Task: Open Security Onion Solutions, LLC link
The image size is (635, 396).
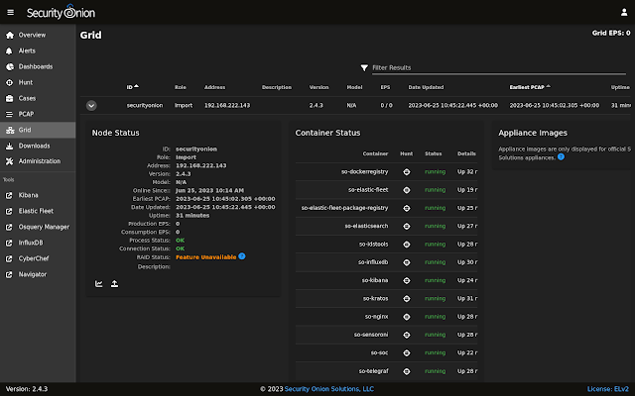Action: pos(328,389)
